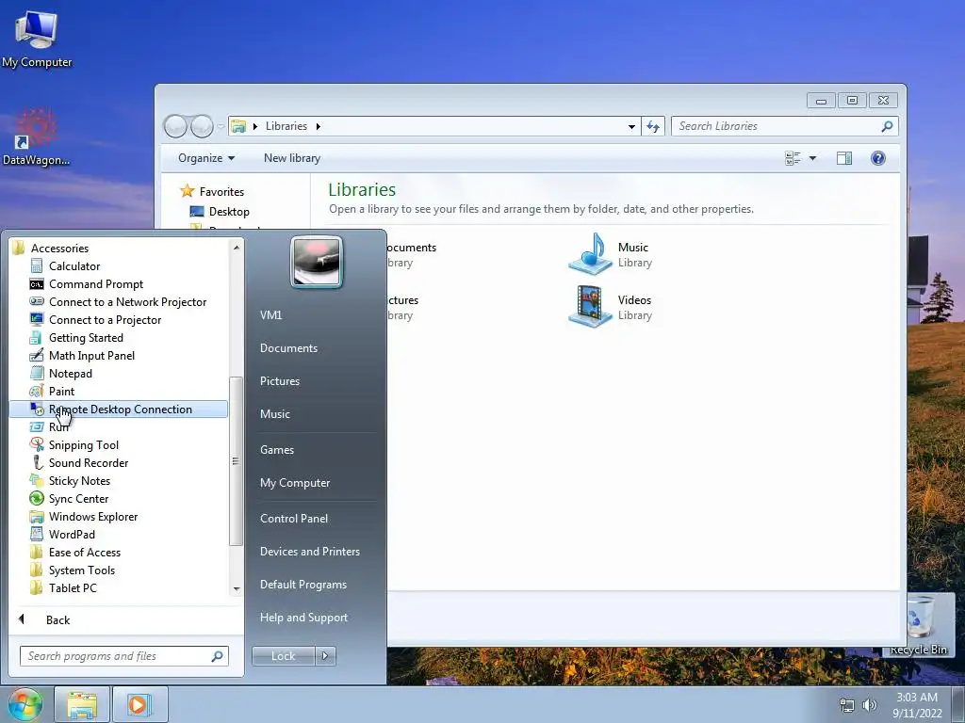Open Remote Desktop Connection
The width and height of the screenshot is (965, 723).
[x=118, y=409]
